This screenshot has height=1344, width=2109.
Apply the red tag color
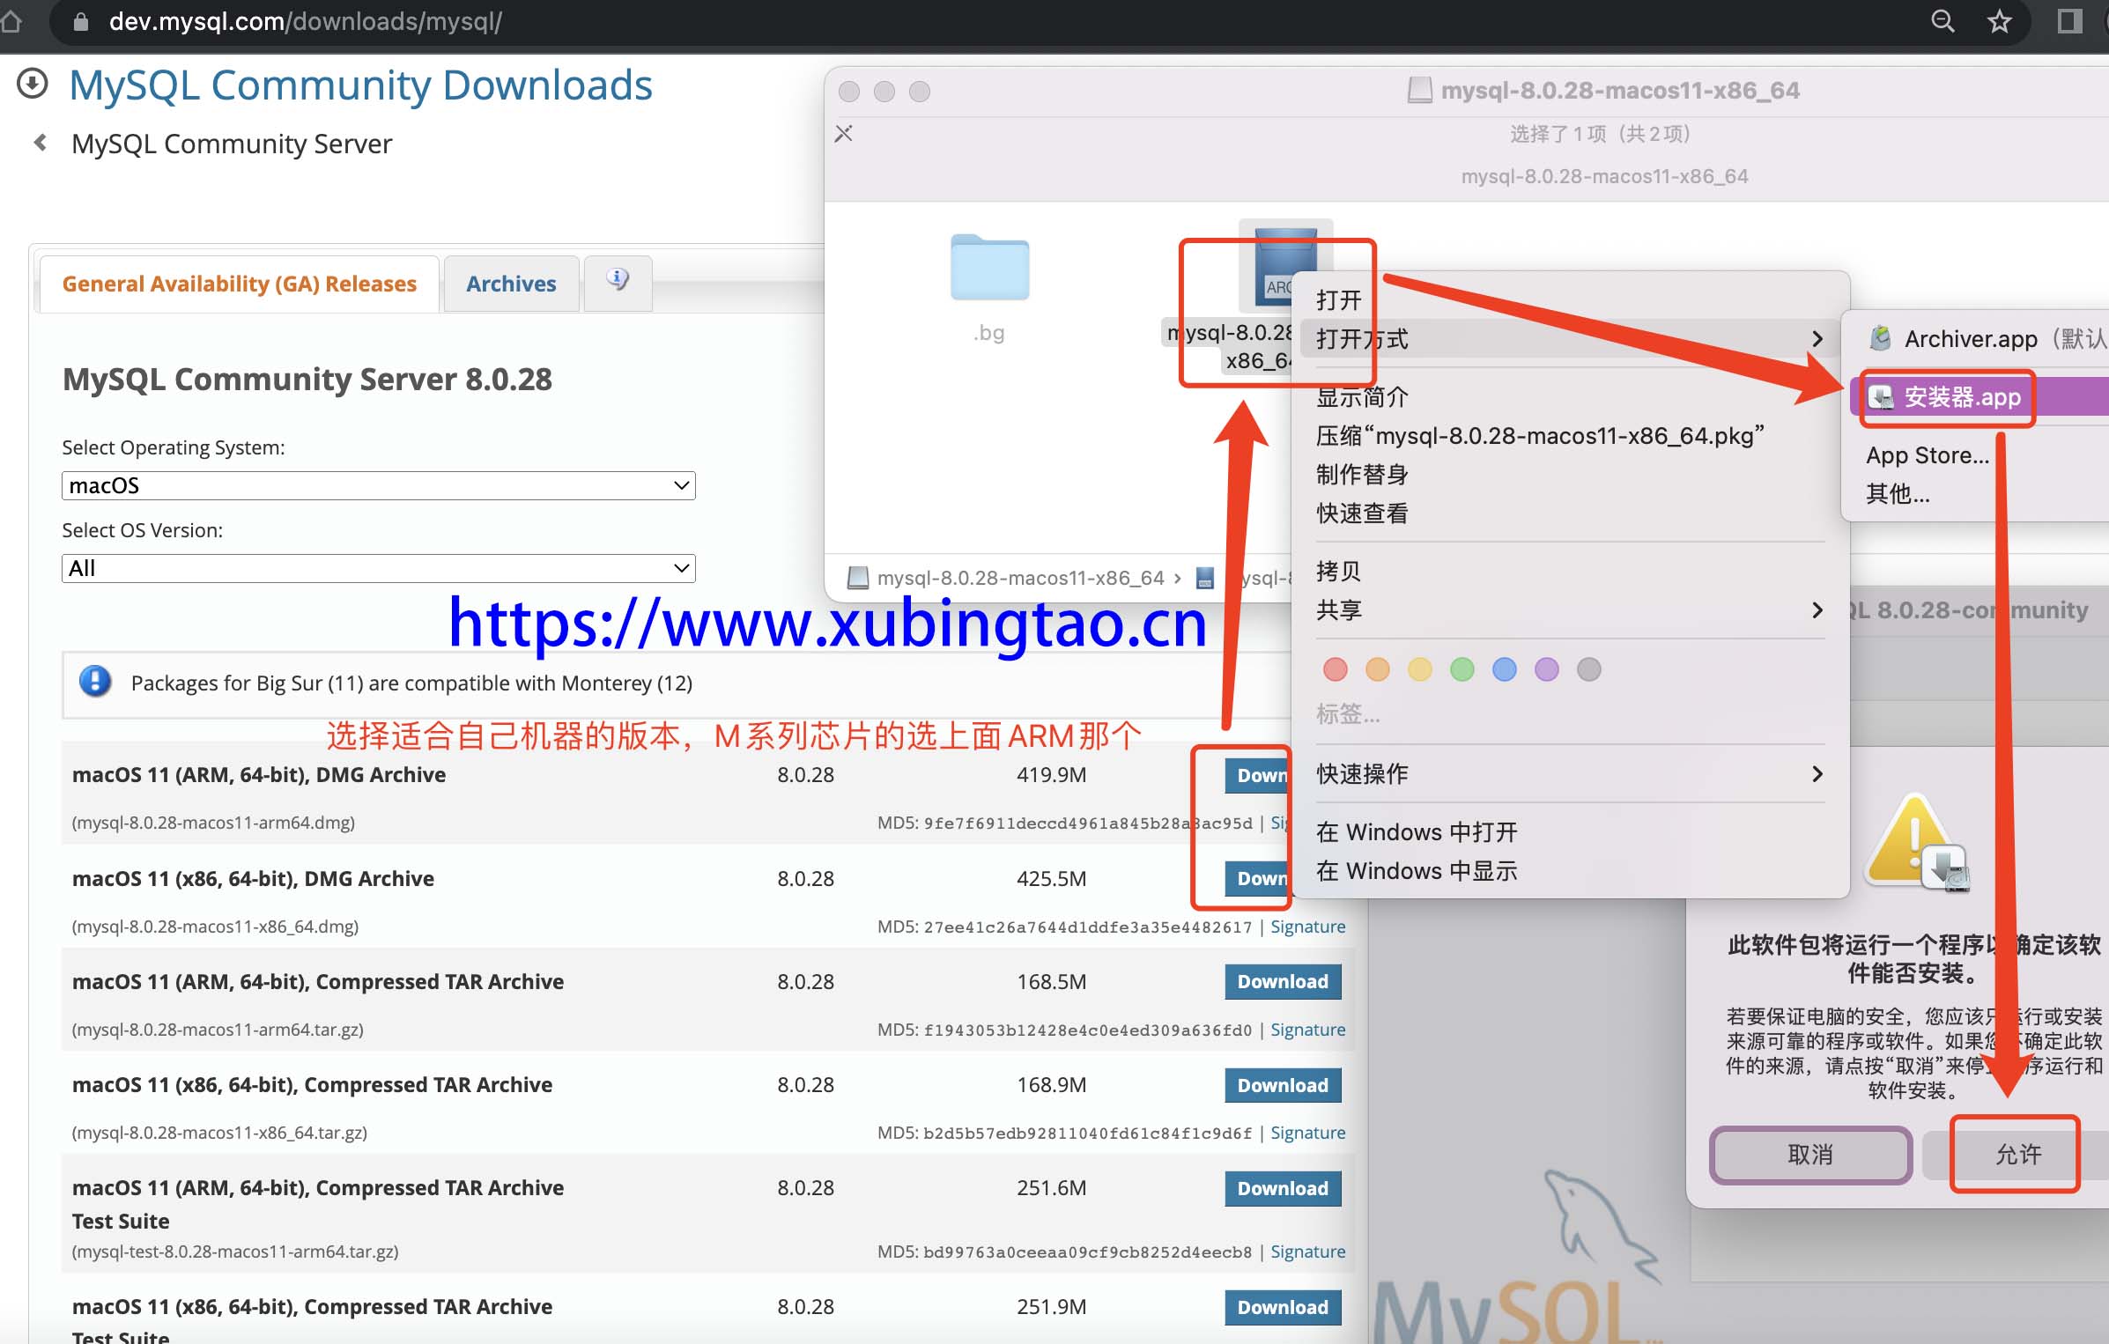pyautogui.click(x=1336, y=669)
